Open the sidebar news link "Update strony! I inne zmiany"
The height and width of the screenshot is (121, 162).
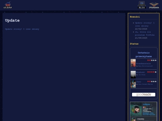click(145, 24)
